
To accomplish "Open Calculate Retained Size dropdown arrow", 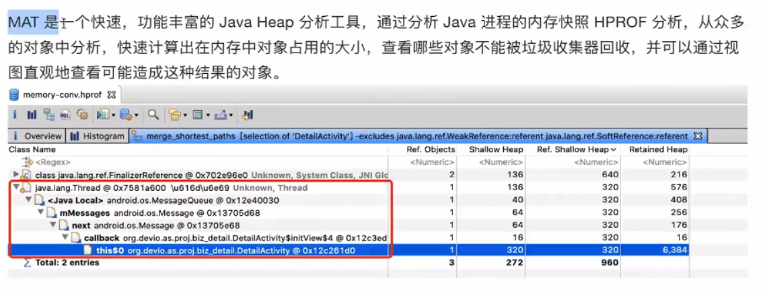I will tap(208, 115).
